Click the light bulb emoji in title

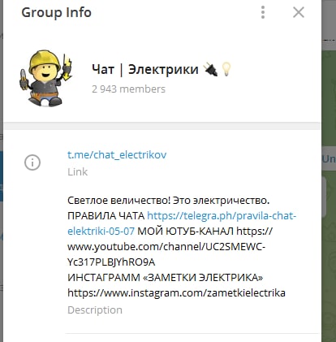coord(226,69)
